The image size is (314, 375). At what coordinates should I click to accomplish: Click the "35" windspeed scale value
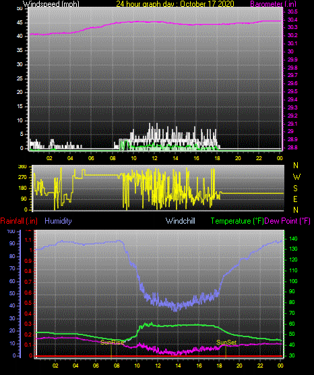pyautogui.click(x=20, y=51)
